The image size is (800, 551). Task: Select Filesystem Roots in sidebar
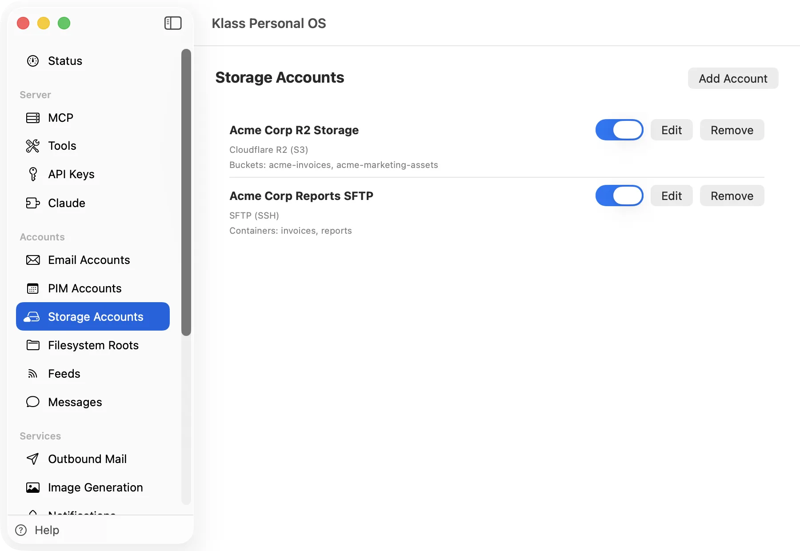93,345
